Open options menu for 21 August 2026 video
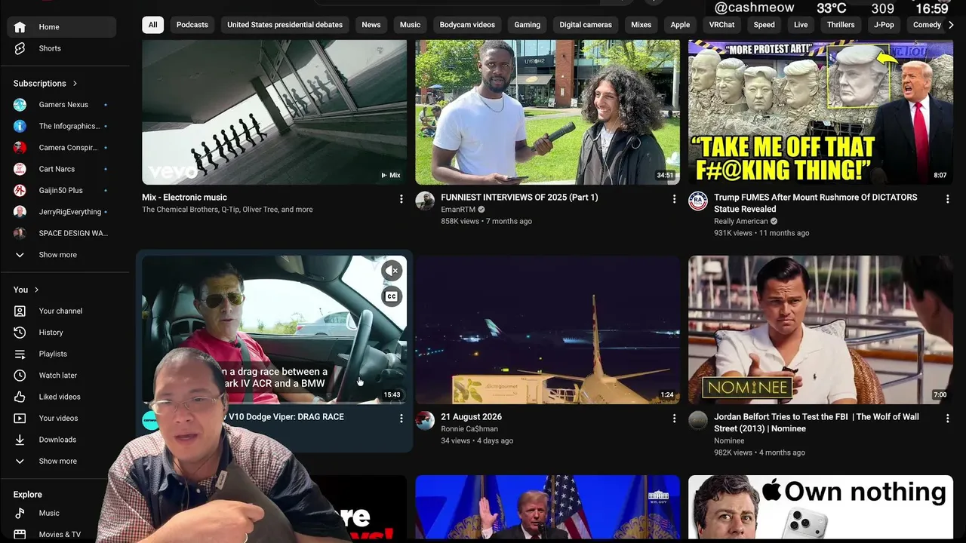This screenshot has height=543, width=966. [675, 418]
